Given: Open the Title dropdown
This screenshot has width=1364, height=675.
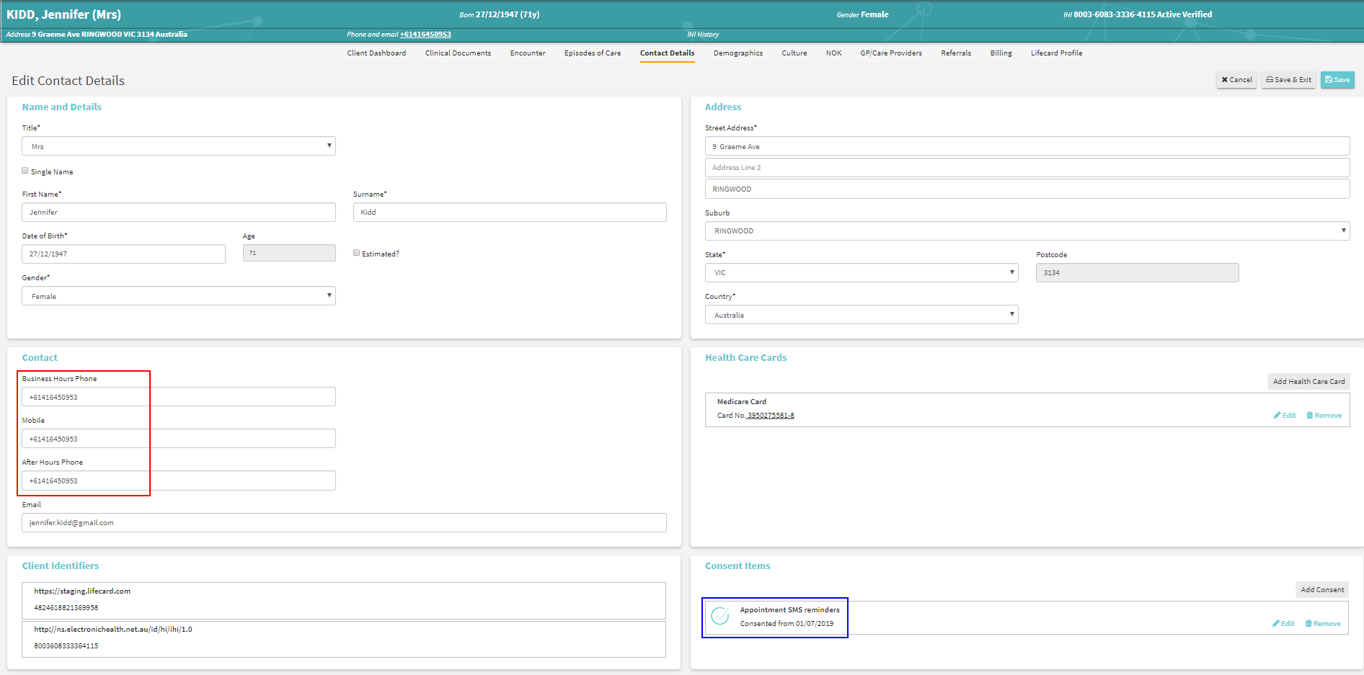Looking at the screenshot, I should [x=178, y=146].
